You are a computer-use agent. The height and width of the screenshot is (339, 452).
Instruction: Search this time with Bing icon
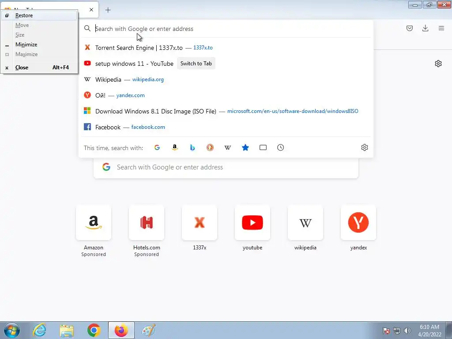point(192,147)
